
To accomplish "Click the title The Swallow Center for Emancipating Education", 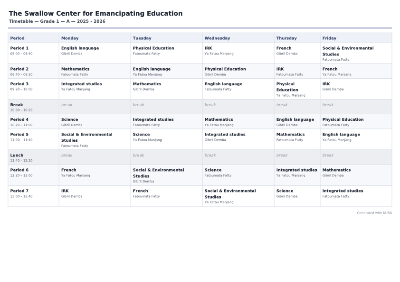I will point(95,13).
